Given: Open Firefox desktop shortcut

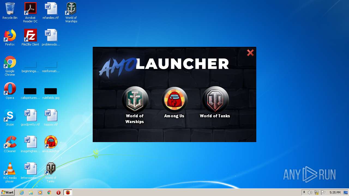Looking at the screenshot, I should pos(10,38).
